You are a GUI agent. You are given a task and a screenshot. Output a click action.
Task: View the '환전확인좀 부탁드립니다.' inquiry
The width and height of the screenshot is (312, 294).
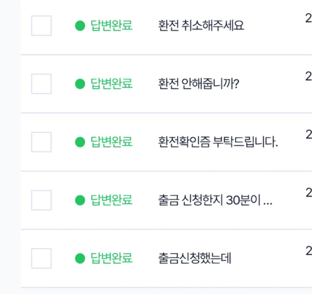coord(218,142)
